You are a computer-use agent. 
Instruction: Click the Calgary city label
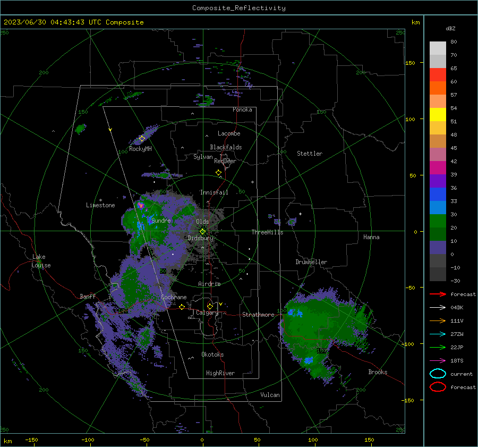[207, 313]
